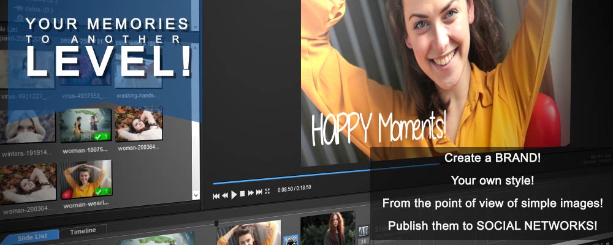Open fullscreen preview mode

[x=267, y=191]
